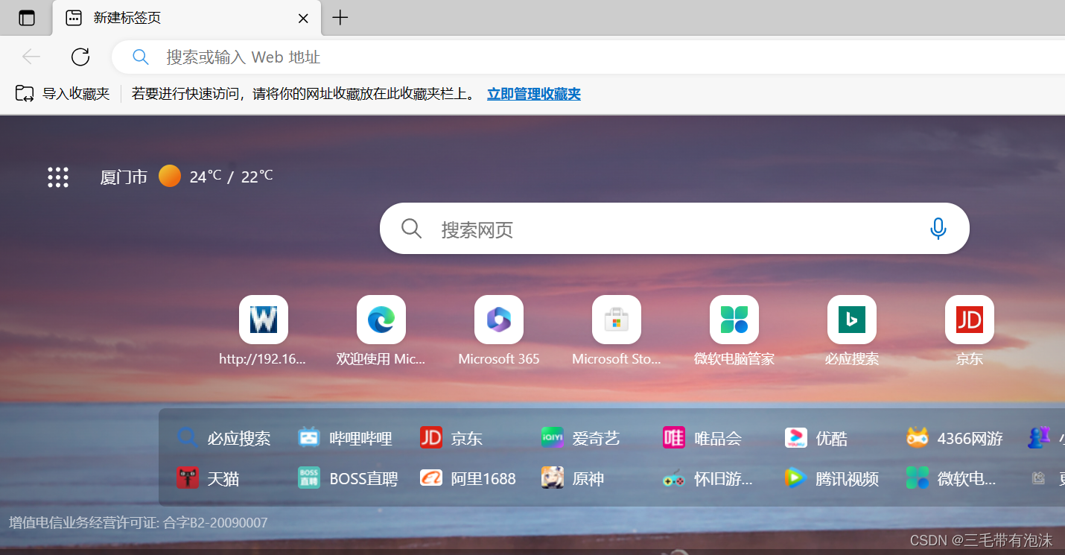1065x555 pixels.
Task: Open the 京东 quick link tile
Action: click(x=970, y=332)
